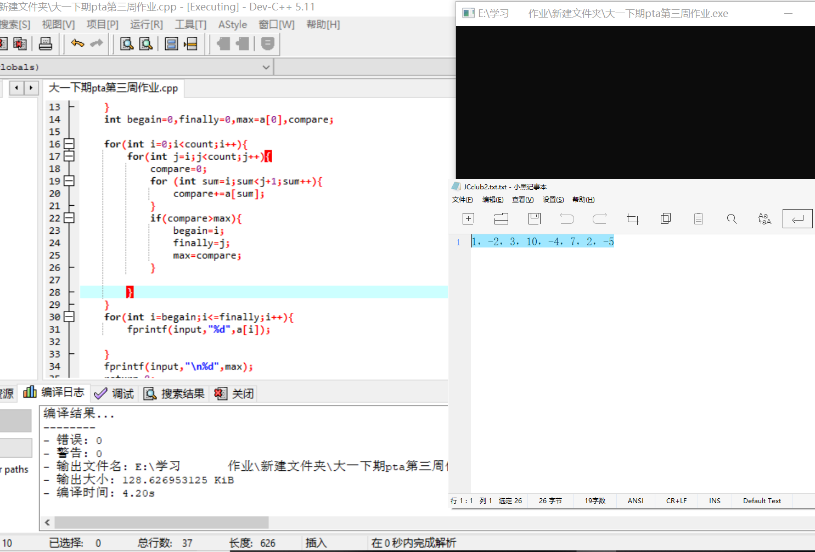Click 26 字节 in notepad status bar

(x=550, y=500)
